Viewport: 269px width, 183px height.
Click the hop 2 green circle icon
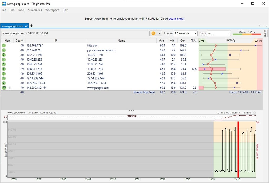(x=4, y=50)
